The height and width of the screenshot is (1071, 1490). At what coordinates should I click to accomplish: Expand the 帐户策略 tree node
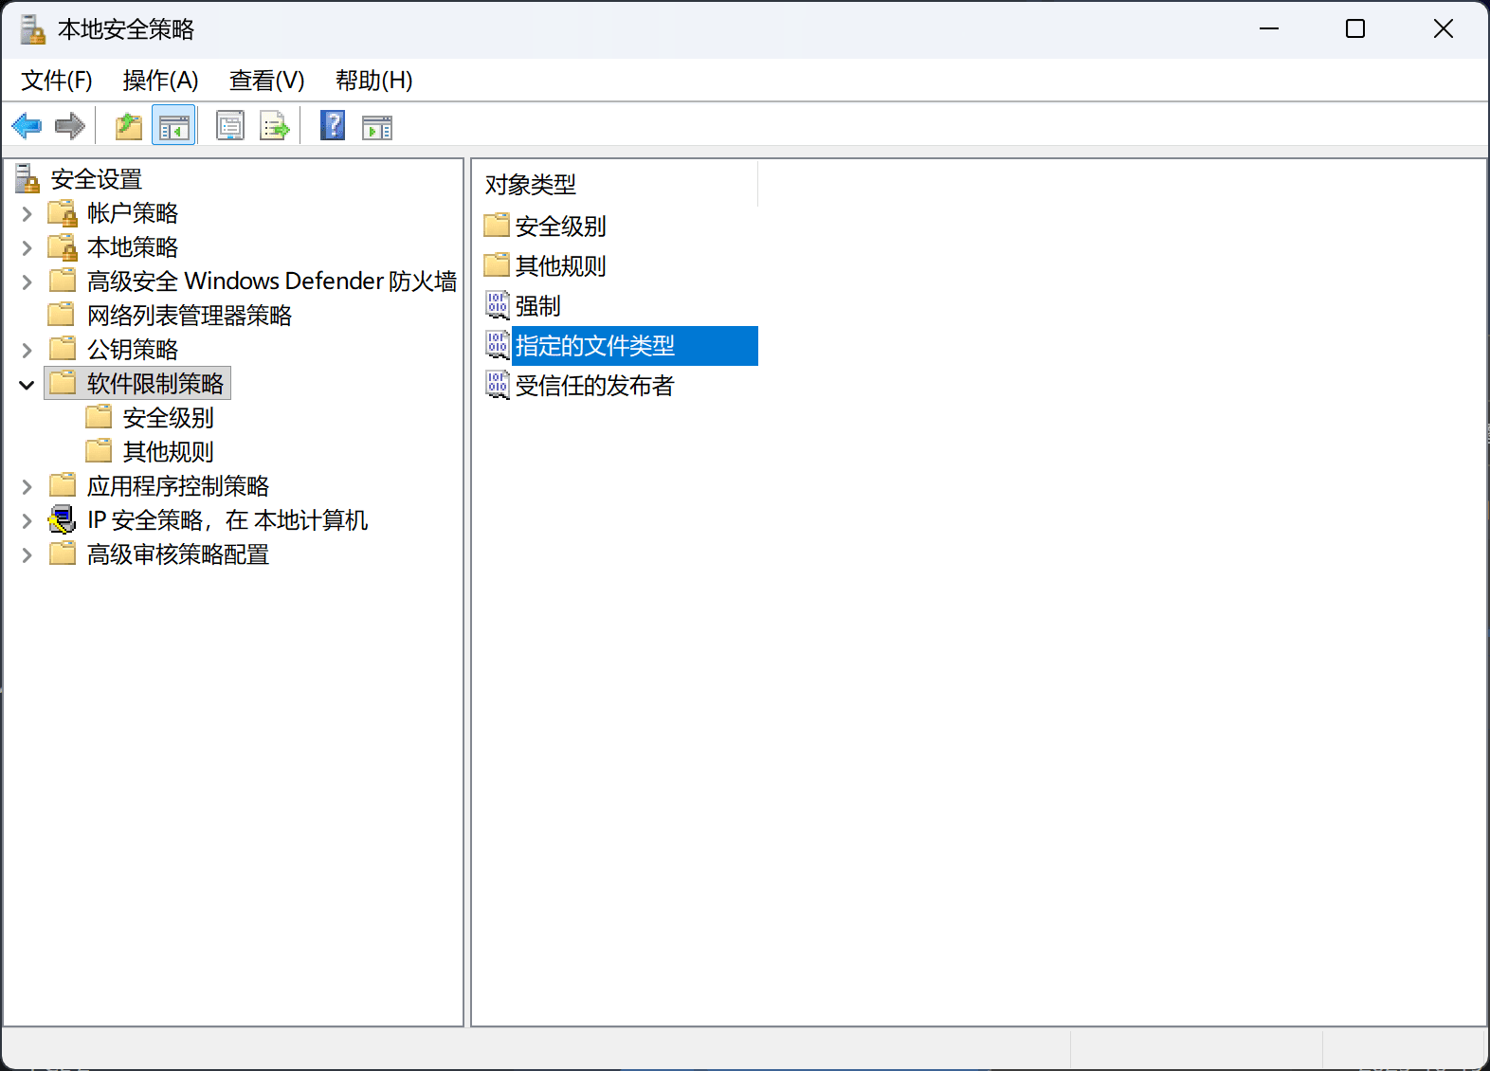click(27, 214)
